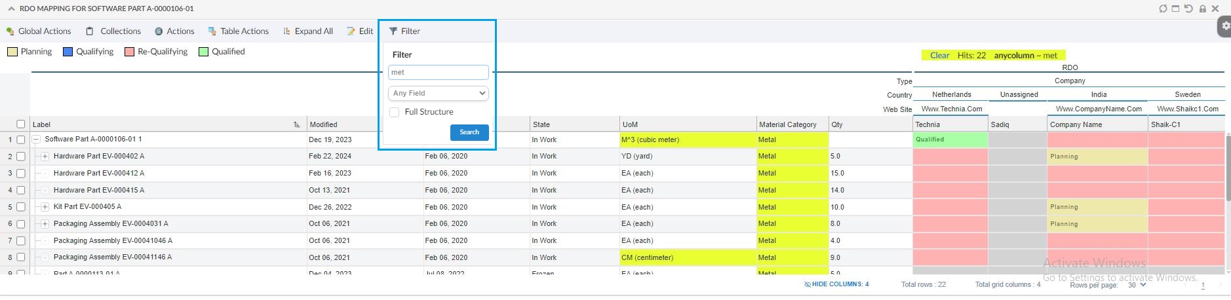The width and height of the screenshot is (1231, 300).
Task: Collapse the Software Part A-0000106-01 node
Action: 37,140
